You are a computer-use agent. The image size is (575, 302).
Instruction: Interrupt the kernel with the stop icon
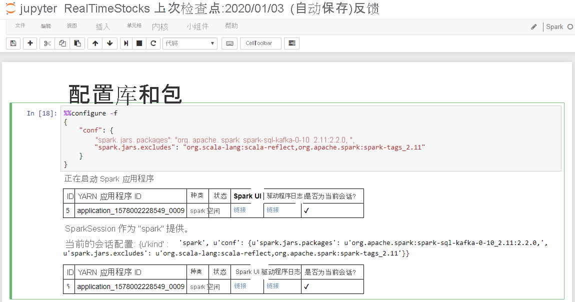coord(139,43)
